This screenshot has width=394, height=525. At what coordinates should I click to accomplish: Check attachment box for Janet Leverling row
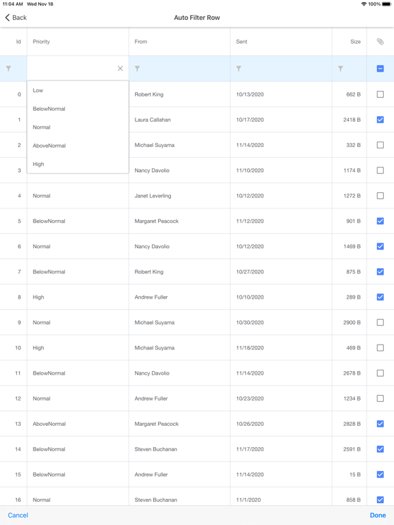380,196
